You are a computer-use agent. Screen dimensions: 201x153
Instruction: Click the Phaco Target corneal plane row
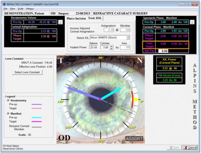click(166, 37)
